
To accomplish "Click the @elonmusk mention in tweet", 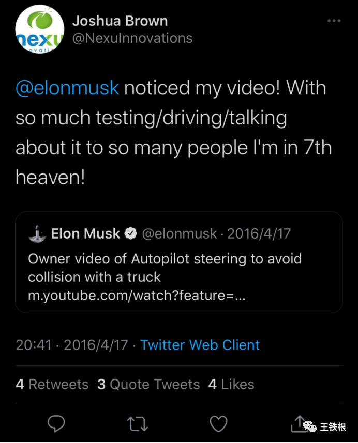I will point(67,88).
